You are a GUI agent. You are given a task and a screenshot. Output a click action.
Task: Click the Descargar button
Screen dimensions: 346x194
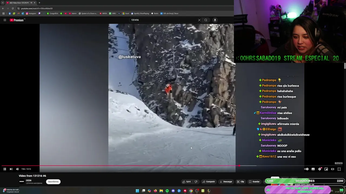[x=226, y=182]
